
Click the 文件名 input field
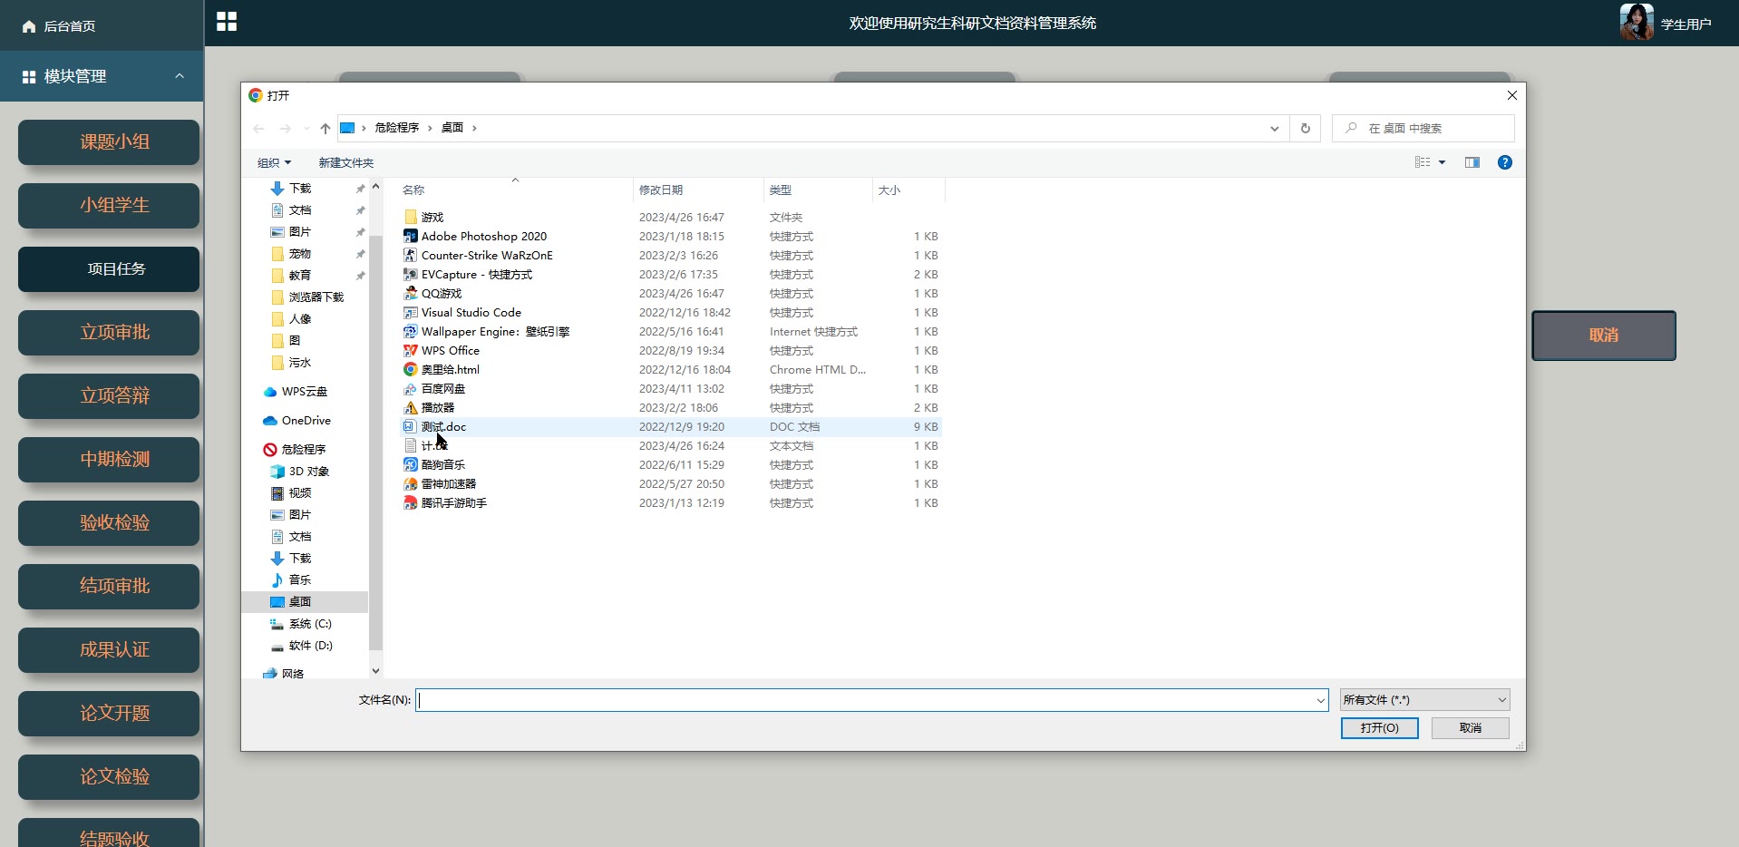click(866, 700)
